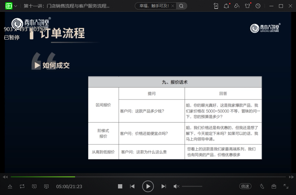Viewport: 296px width, 195px height.
Task: Open the toolbox icon in control bar
Action: coord(274,186)
